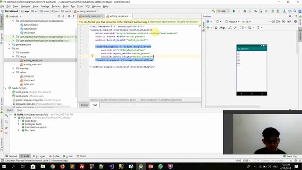Image resolution: width=302 pixels, height=170 pixels.
Task: Click the phone layout preview thumbnail
Action: [252, 70]
